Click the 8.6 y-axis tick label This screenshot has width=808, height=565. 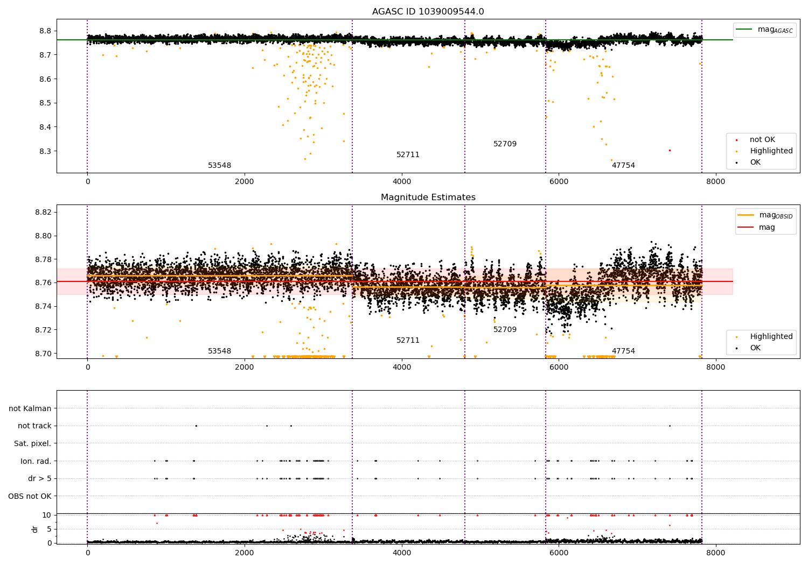[x=45, y=79]
